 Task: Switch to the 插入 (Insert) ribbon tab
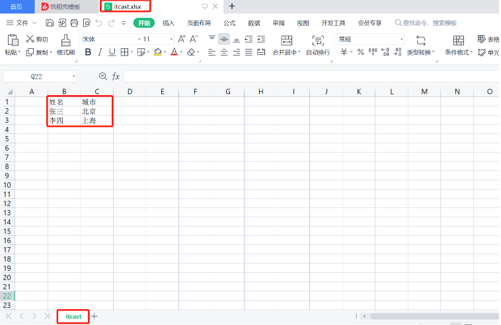[x=169, y=23]
